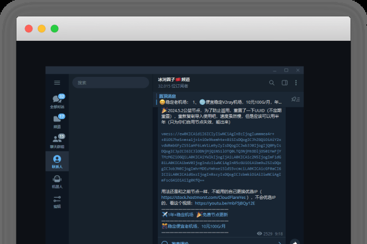Open the youtu.be video link
Screen dimensions: 367x244
pos(224,203)
